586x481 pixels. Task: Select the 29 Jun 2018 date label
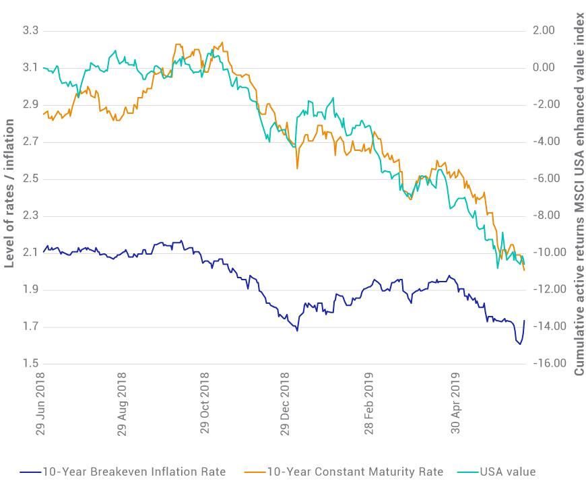[40, 405]
